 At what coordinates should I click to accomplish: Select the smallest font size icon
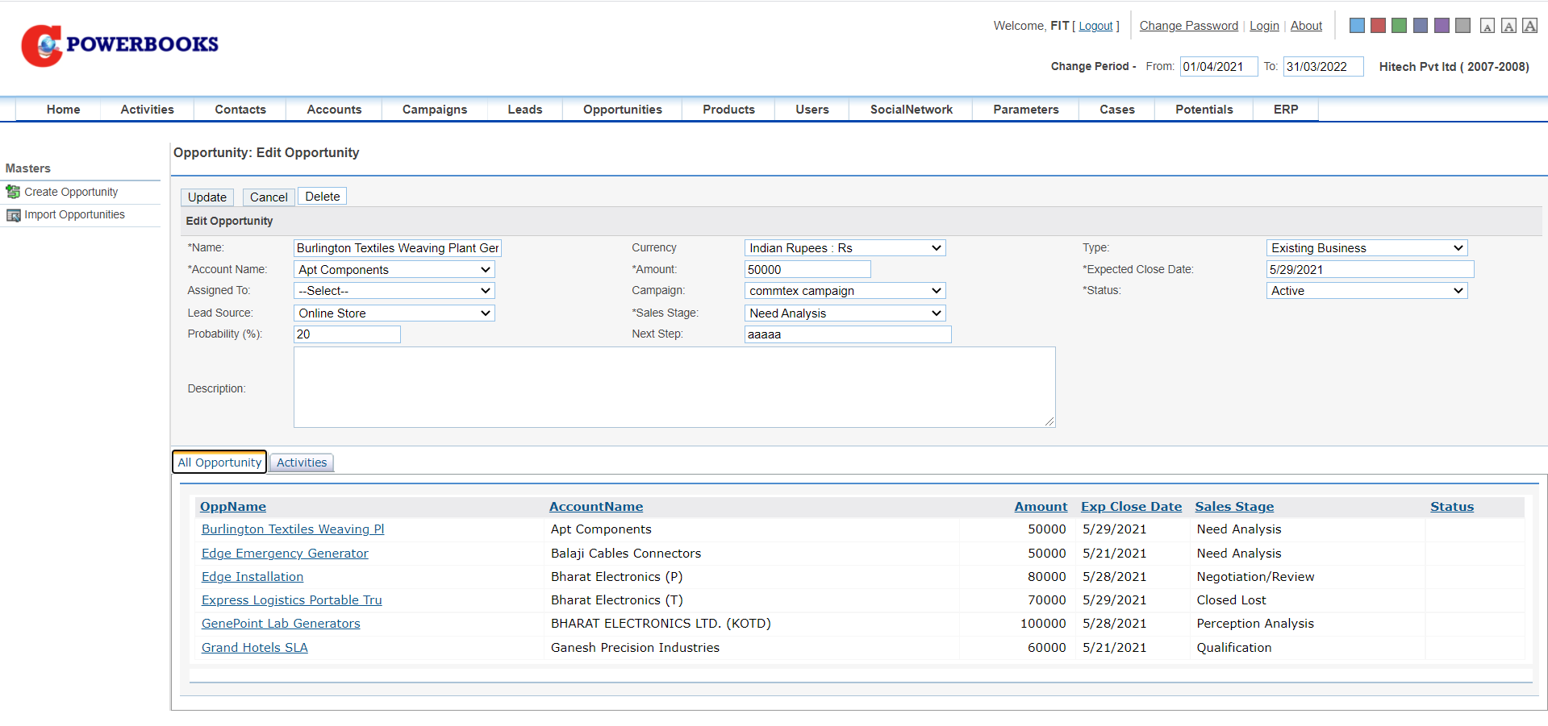tap(1487, 27)
